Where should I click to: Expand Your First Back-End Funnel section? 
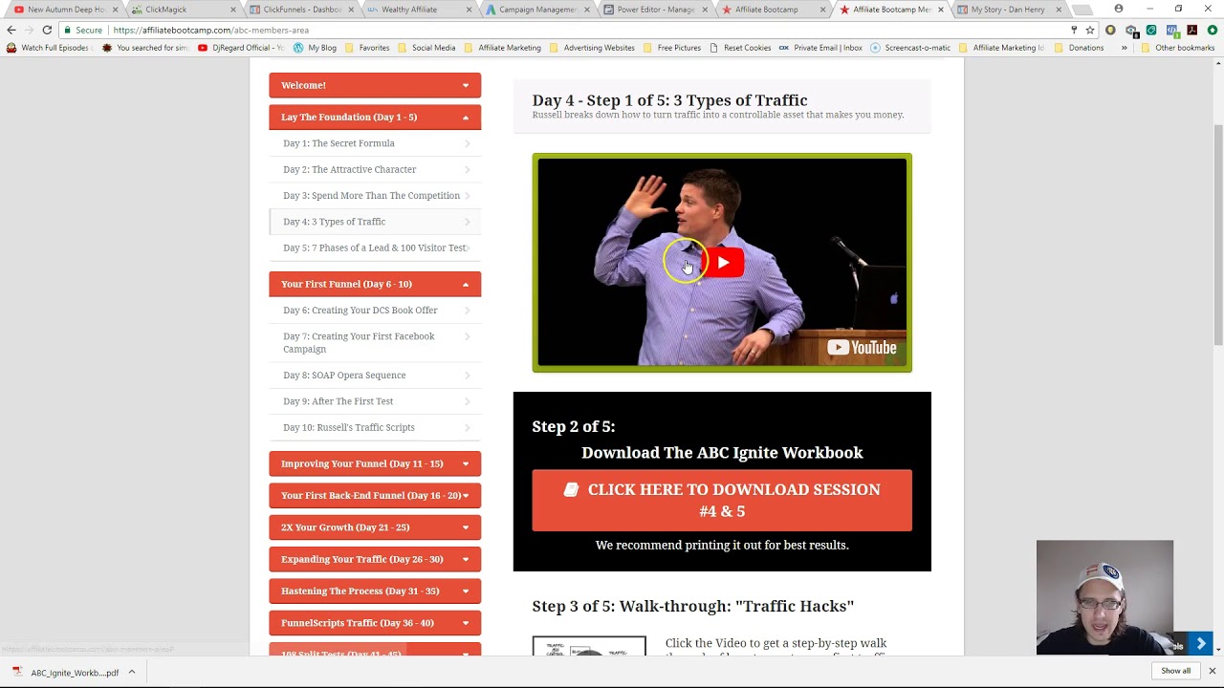[x=375, y=495]
